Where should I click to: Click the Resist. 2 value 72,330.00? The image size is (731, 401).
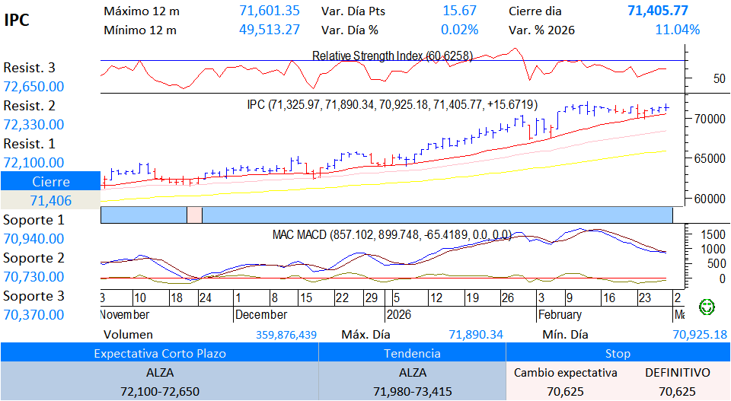coord(34,125)
